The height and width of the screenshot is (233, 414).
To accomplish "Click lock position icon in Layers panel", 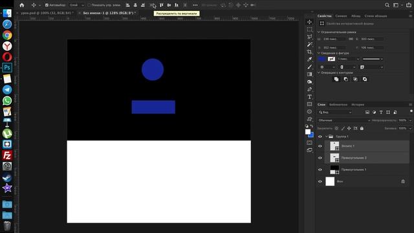I will (349, 128).
